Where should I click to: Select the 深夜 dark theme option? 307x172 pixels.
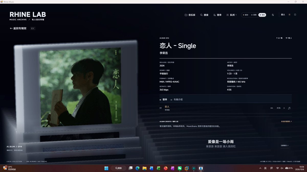(x=262, y=15)
